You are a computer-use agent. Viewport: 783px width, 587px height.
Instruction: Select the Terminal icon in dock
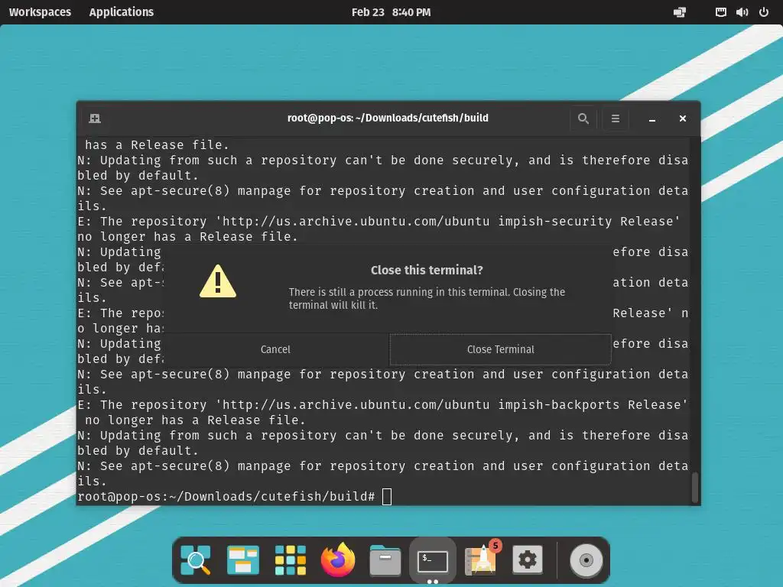coord(433,561)
